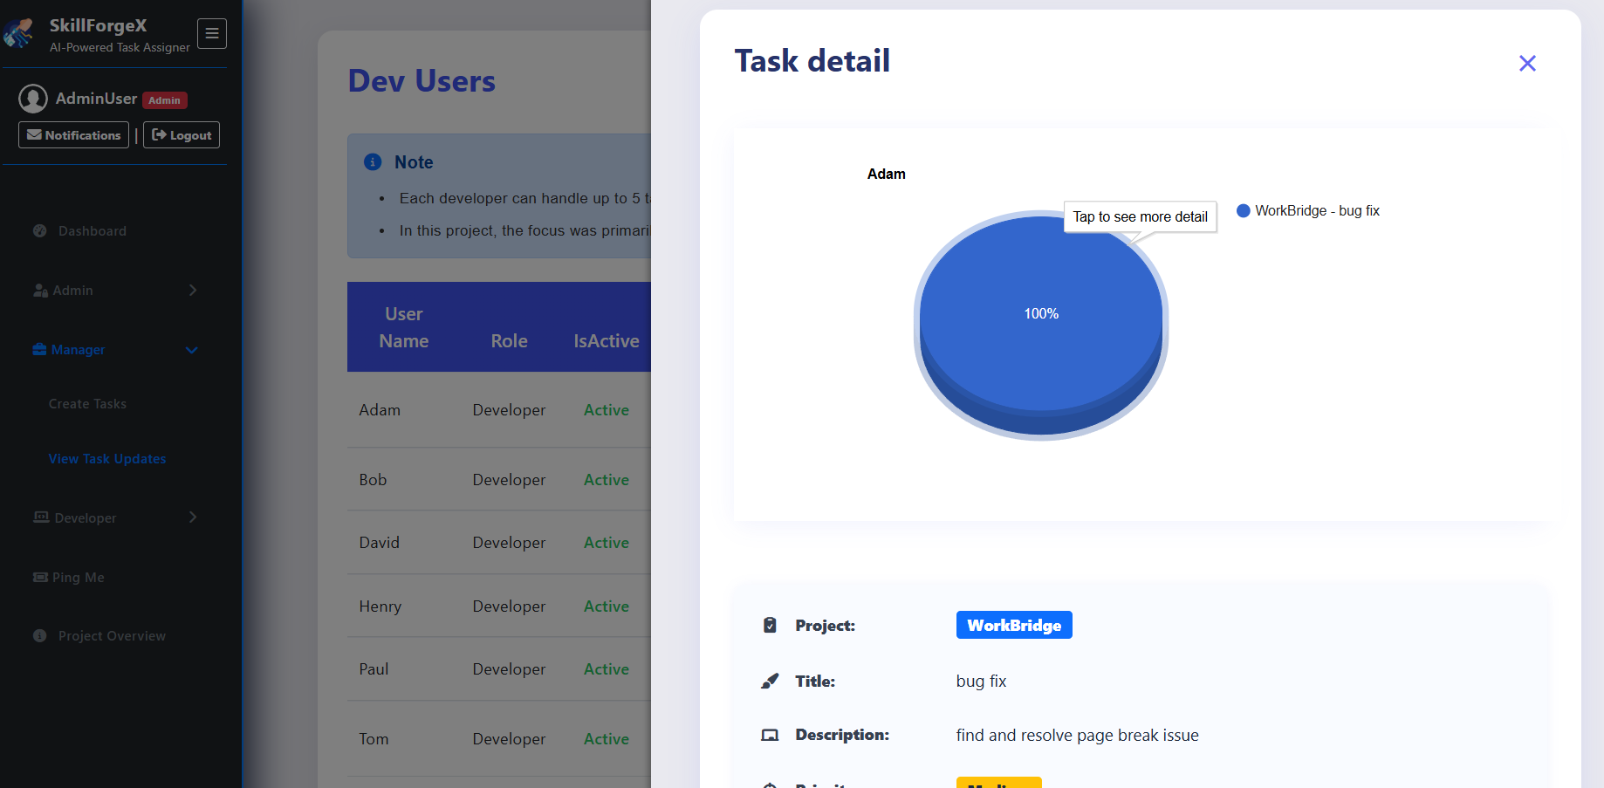Tap the see more detail tooltip
The image size is (1604, 788).
[x=1140, y=216]
